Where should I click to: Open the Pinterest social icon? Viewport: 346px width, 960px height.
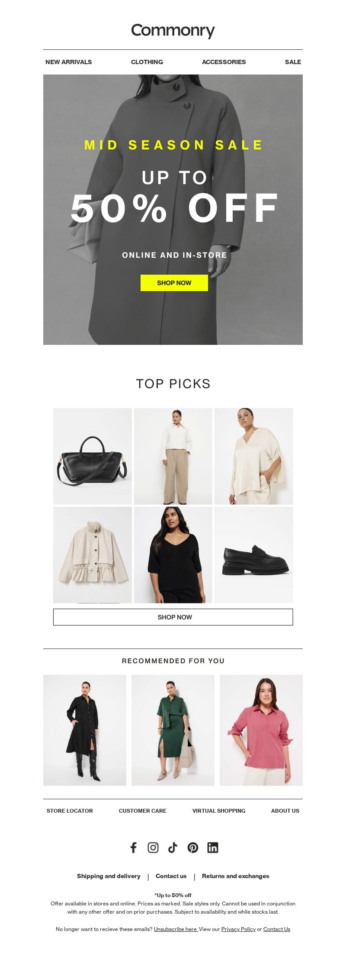[x=193, y=847]
